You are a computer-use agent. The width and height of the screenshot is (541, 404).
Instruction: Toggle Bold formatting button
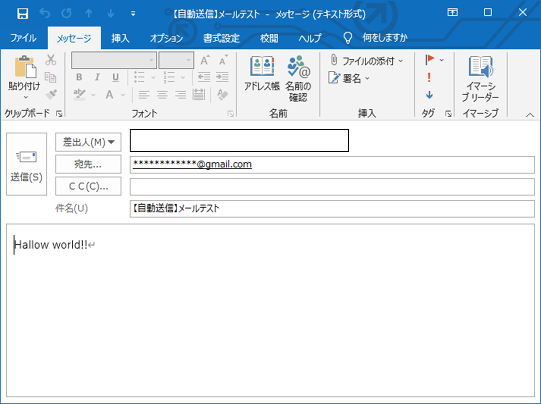point(79,77)
